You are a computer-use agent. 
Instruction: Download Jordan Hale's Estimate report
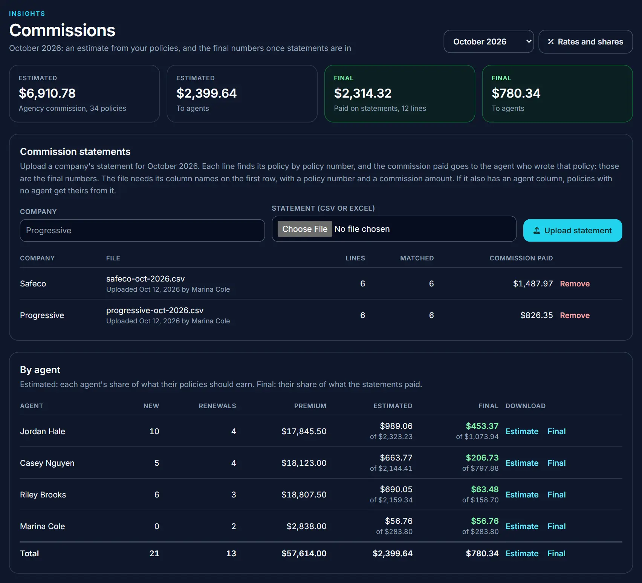point(522,431)
